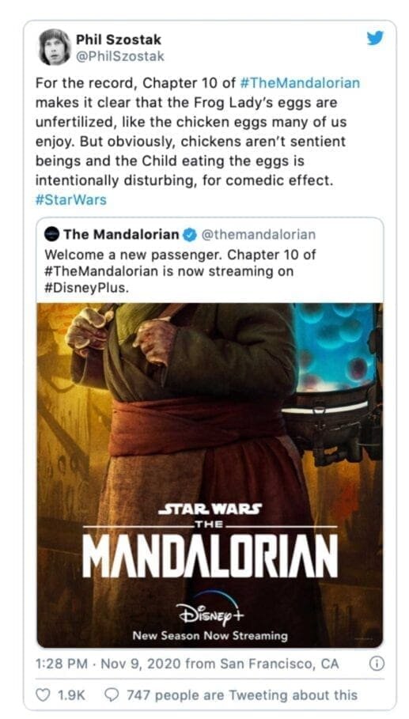Click the heart like icon
Image resolution: width=409 pixels, height=719 pixels.
(x=42, y=694)
